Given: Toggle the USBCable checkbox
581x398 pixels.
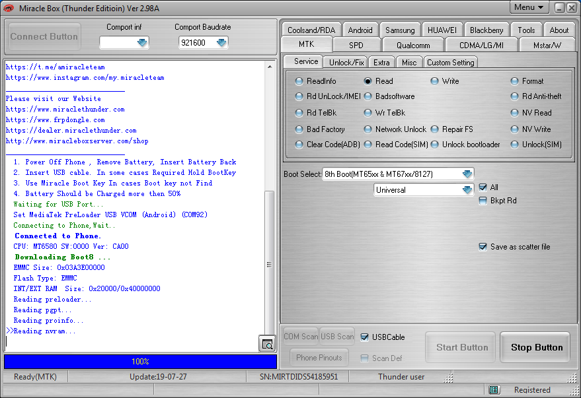Looking at the screenshot, I should (x=365, y=337).
